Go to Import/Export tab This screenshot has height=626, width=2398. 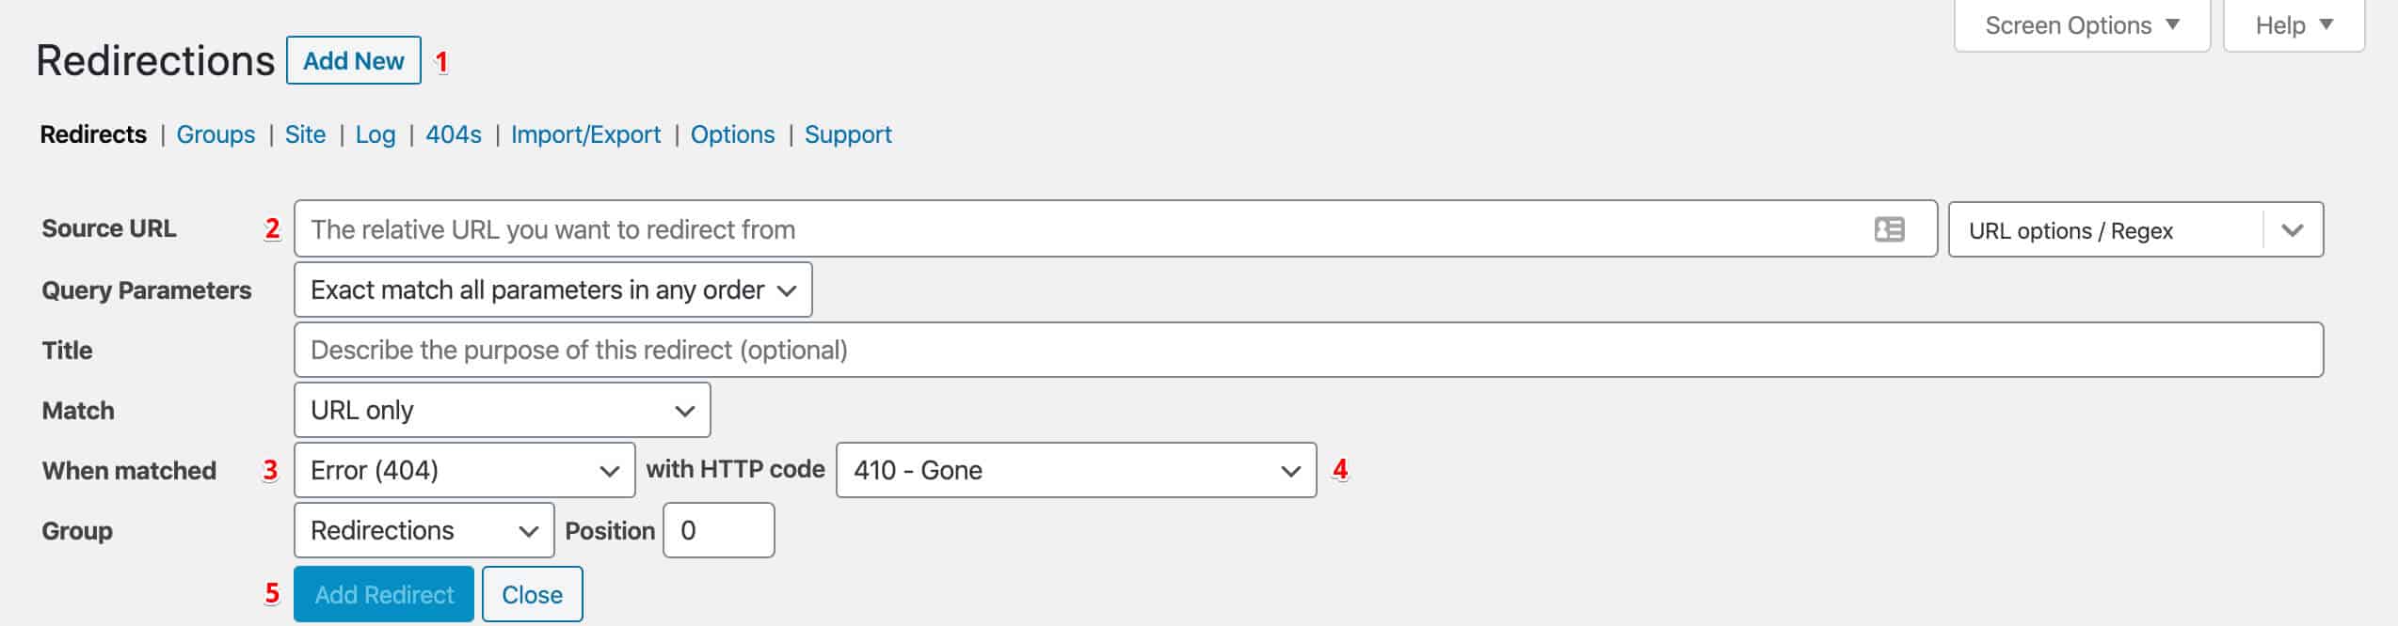pyautogui.click(x=585, y=134)
